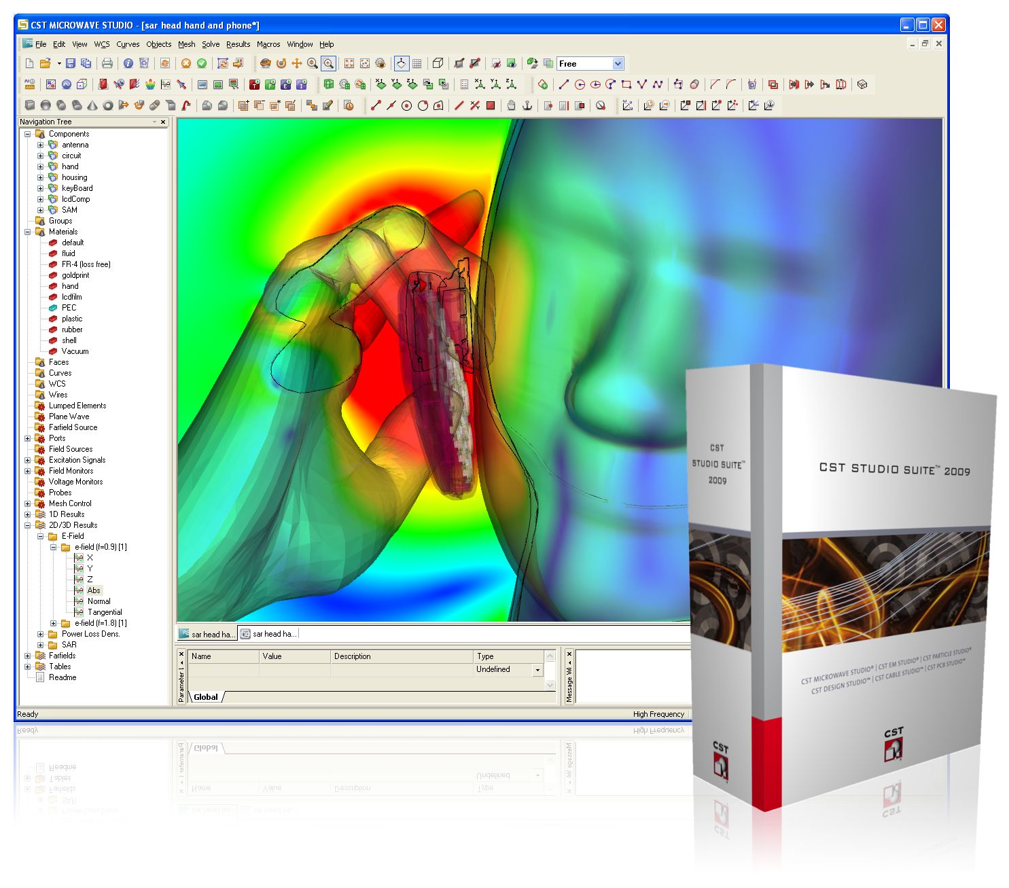Expand the antenna component

[x=40, y=145]
